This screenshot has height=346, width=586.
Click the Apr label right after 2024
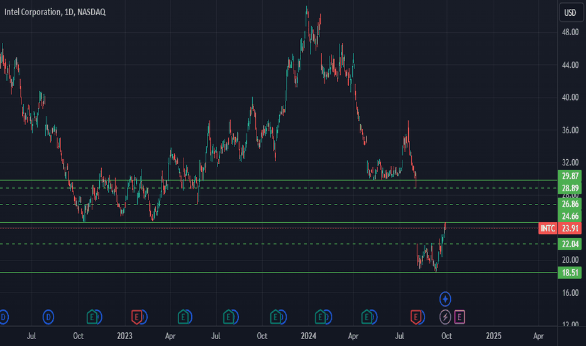coord(353,336)
